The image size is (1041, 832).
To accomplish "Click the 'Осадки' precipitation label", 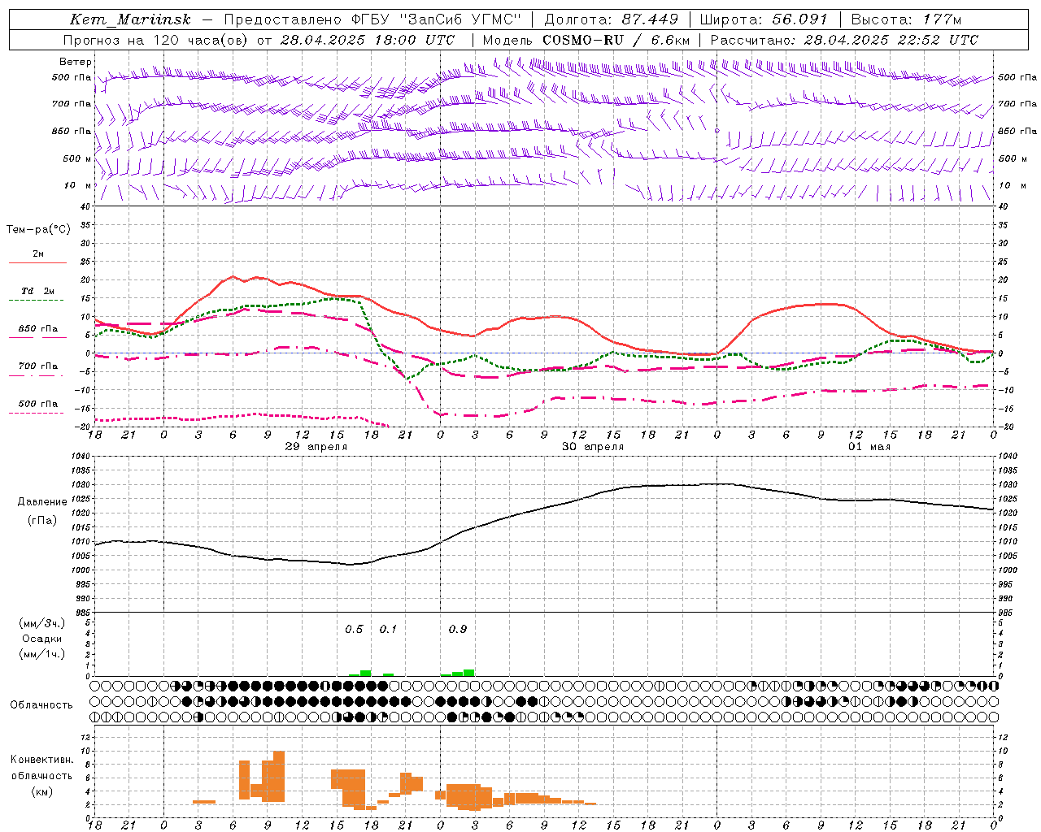I will coord(42,639).
